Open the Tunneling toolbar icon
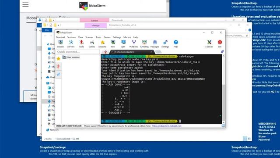The height and width of the screenshot is (158, 280). pos(144,44)
